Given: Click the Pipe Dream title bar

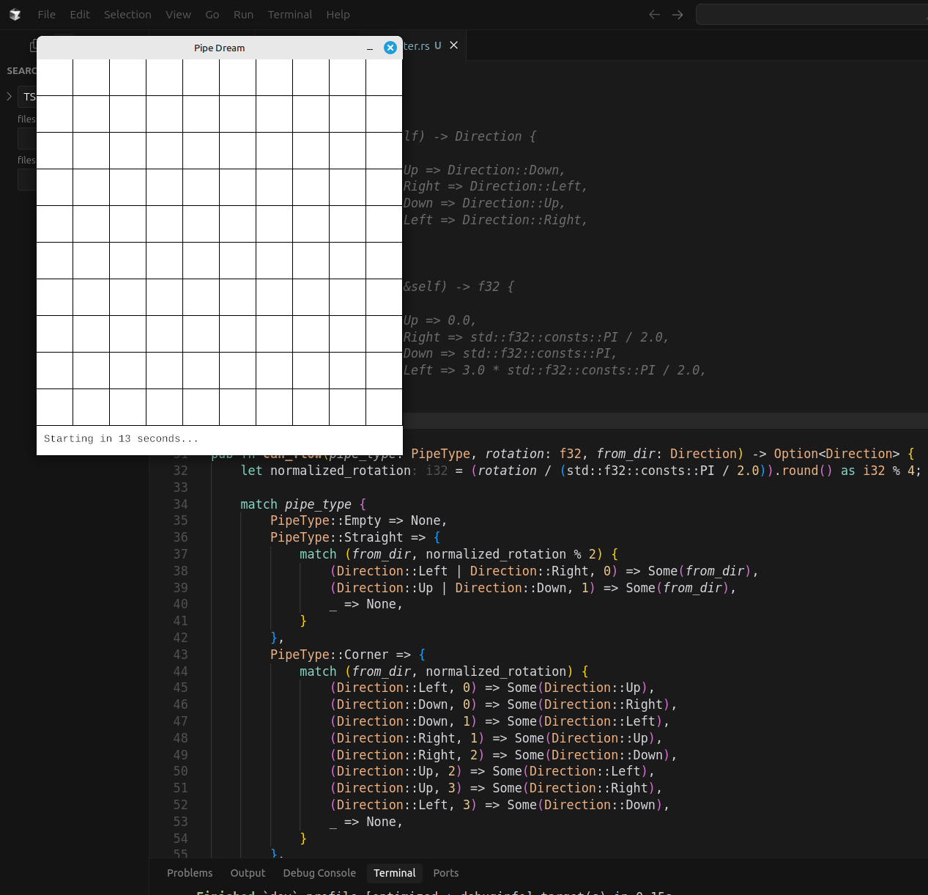Looking at the screenshot, I should (220, 48).
